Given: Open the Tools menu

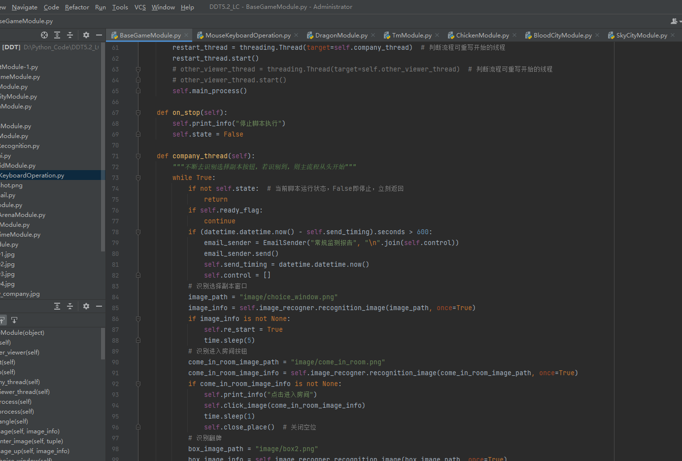Looking at the screenshot, I should click(x=120, y=7).
